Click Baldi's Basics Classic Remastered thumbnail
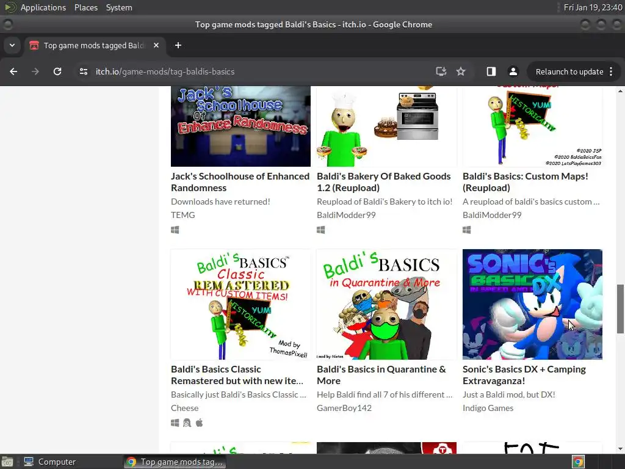The width and height of the screenshot is (625, 469). 240,304
